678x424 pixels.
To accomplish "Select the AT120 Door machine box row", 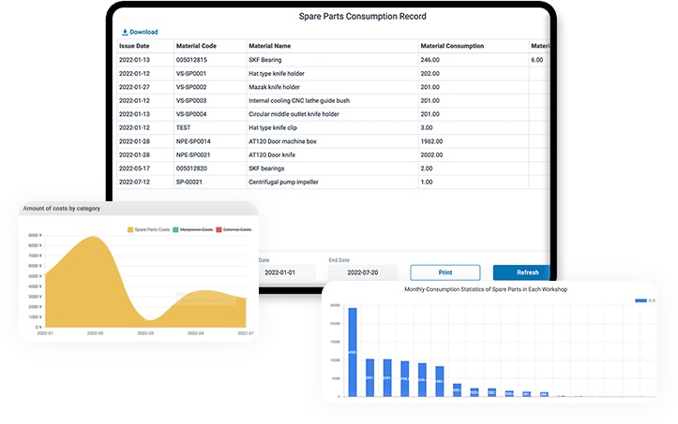I will tap(284, 140).
